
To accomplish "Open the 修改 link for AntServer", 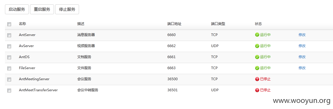I will click(x=302, y=35).
